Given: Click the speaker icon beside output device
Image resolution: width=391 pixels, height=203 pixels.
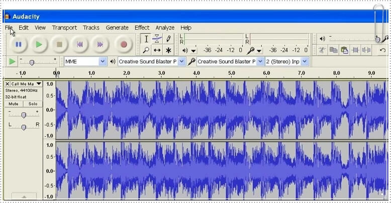Looking at the screenshot, I should coord(113,61).
